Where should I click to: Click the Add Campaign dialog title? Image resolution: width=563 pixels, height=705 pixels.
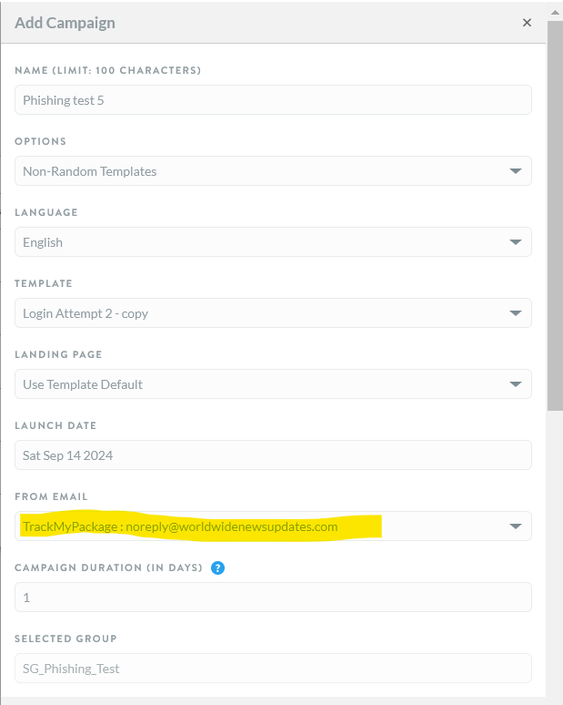coord(65,23)
